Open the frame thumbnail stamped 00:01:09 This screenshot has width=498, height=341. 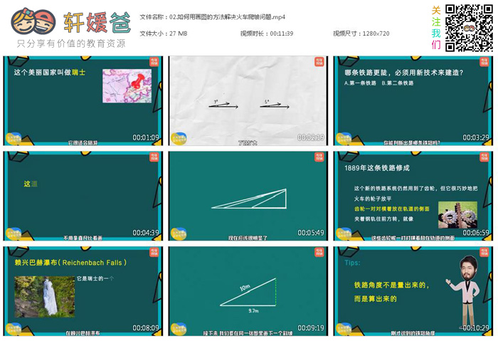pos(83,101)
